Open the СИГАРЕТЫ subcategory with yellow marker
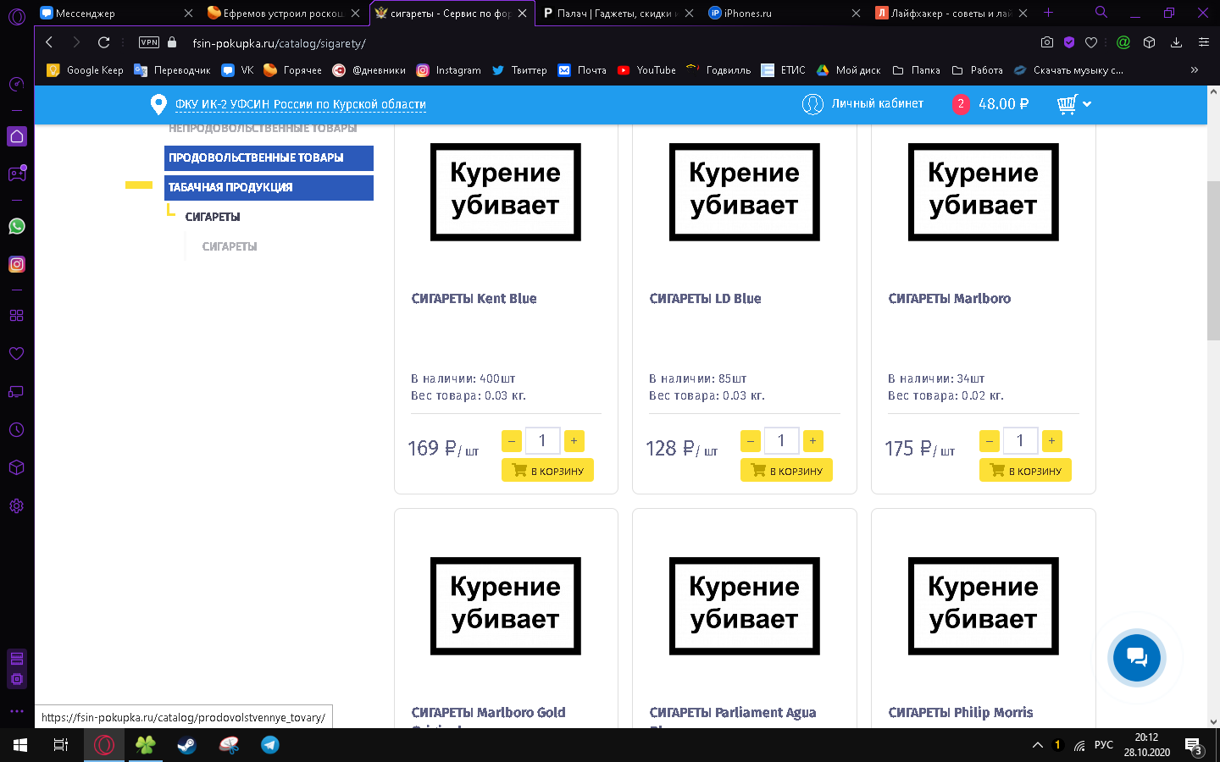Screen dimensions: 1220x762 213,217
